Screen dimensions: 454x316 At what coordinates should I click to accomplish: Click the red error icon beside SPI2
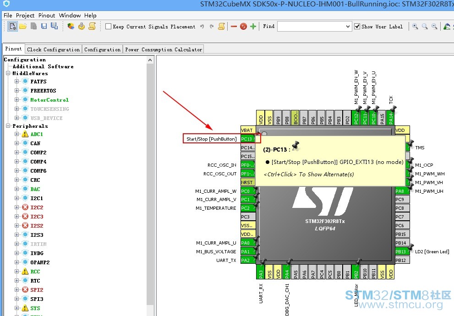pyautogui.click(x=25, y=289)
